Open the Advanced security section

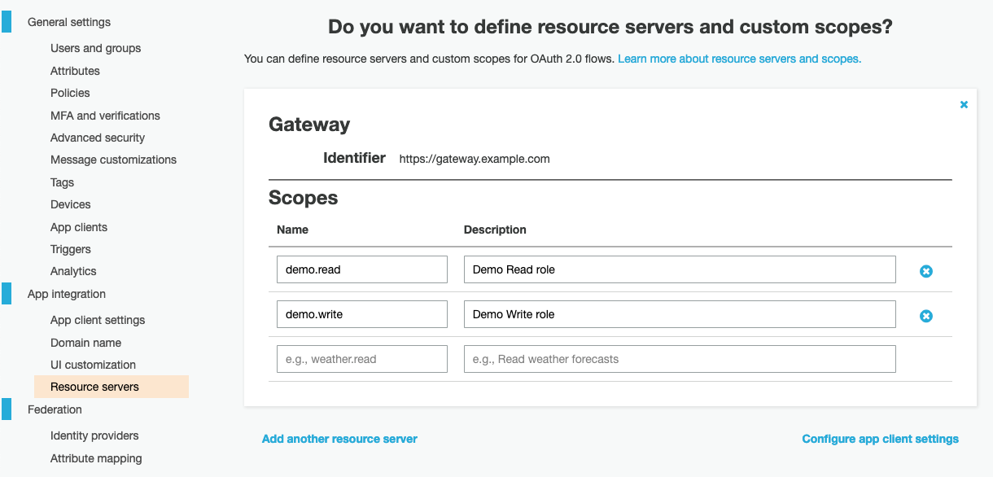(98, 138)
